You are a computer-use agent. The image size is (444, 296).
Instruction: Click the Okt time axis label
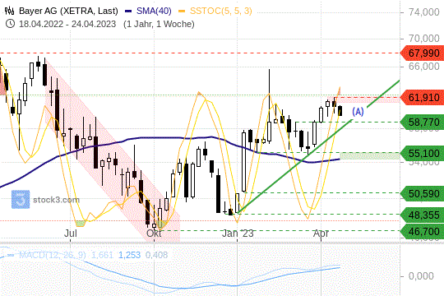coord(154,234)
